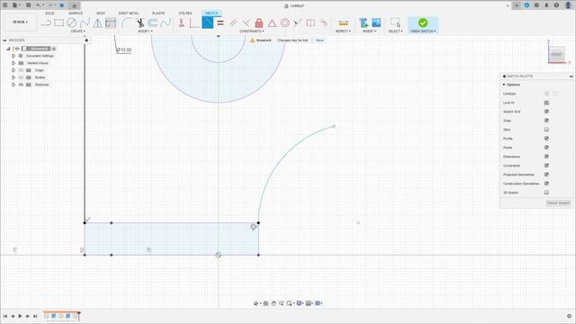The image size is (576, 324).
Task: Click the green Finish Sketch checkmark
Action: click(423, 22)
